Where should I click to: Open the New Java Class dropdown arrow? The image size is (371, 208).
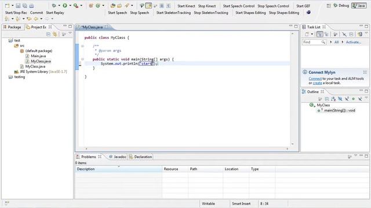(x=103, y=5)
